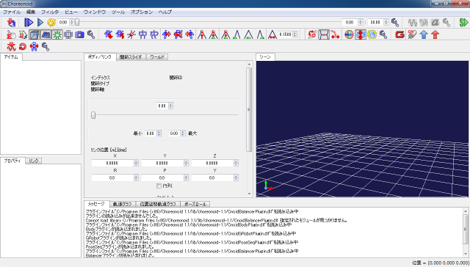This screenshot has height=267, width=470.
Task: Click the time range end stepper at right
Action: (x=386, y=23)
